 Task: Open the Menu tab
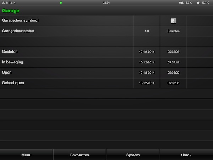click(26, 155)
